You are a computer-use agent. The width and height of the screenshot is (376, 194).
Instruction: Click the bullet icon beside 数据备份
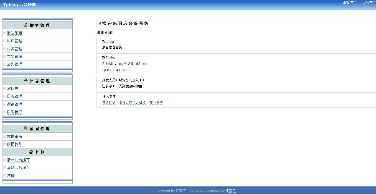pos(4,137)
